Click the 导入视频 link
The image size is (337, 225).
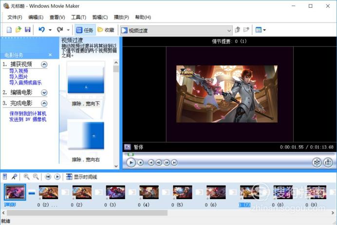tap(19, 71)
